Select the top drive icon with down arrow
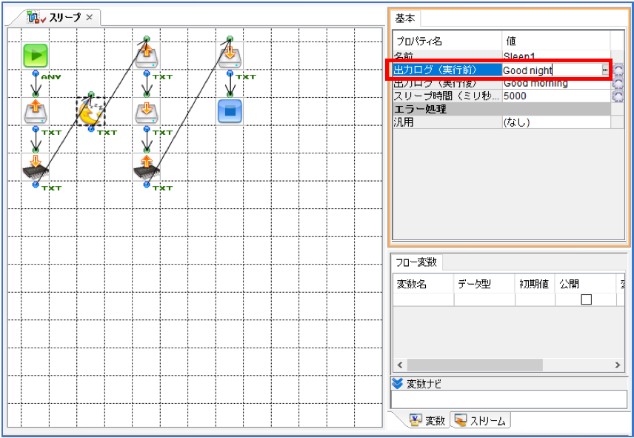Image resolution: width=634 pixels, height=438 pixels. 230,56
